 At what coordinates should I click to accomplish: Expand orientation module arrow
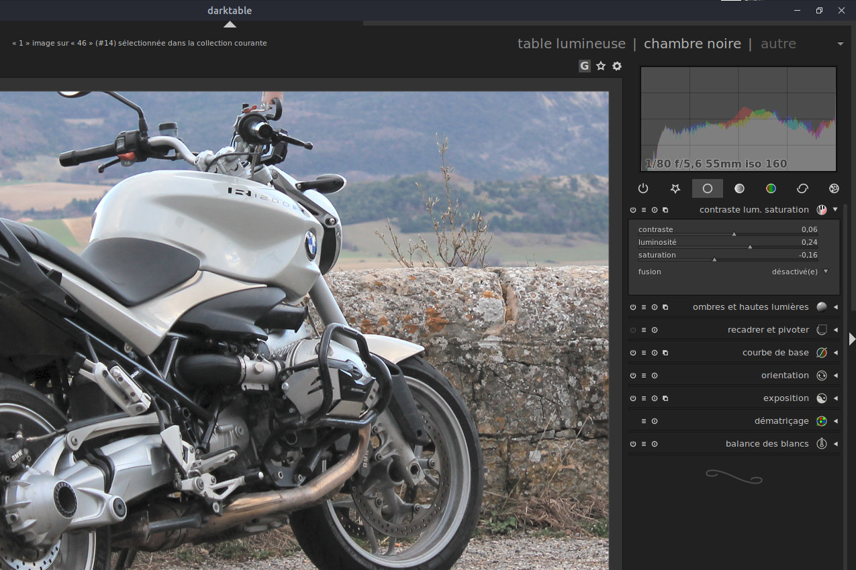[x=836, y=376]
